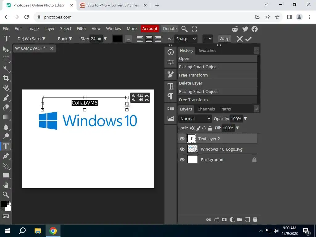The image size is (316, 237).
Task: Expand the text size dropdown arrow
Action: [105, 39]
